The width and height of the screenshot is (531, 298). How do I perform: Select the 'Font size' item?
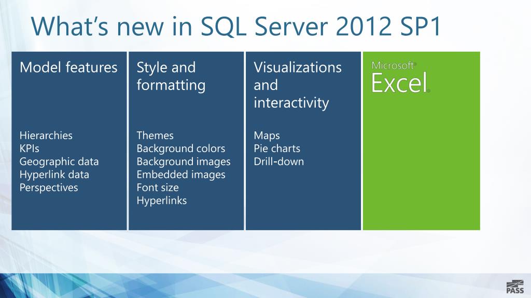[158, 187]
